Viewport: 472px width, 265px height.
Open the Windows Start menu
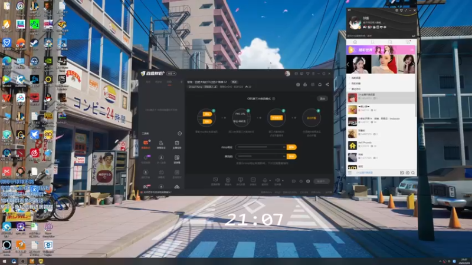(x=4, y=261)
